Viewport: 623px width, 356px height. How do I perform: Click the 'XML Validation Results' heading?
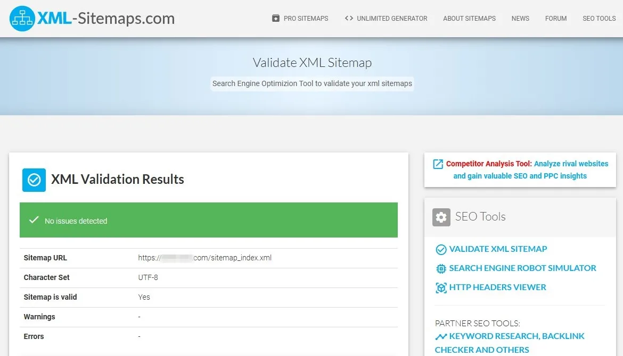118,179
